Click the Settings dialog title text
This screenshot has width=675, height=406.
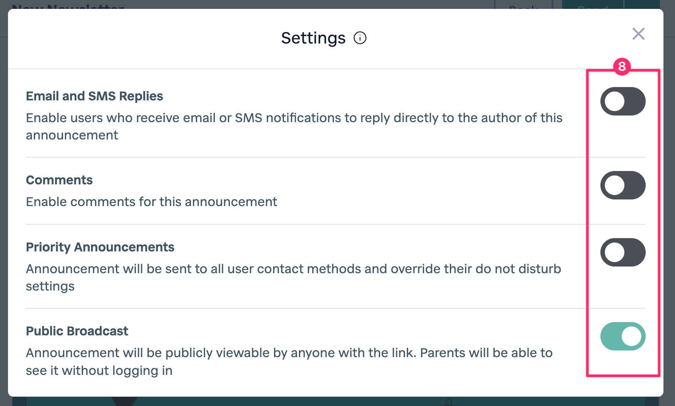pos(313,38)
